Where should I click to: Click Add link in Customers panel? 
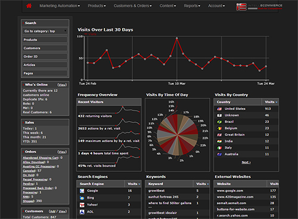[52, 211]
